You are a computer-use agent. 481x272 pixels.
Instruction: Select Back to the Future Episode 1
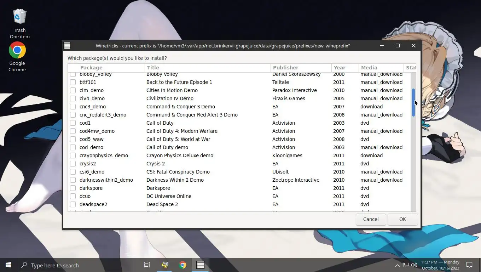coord(179,82)
